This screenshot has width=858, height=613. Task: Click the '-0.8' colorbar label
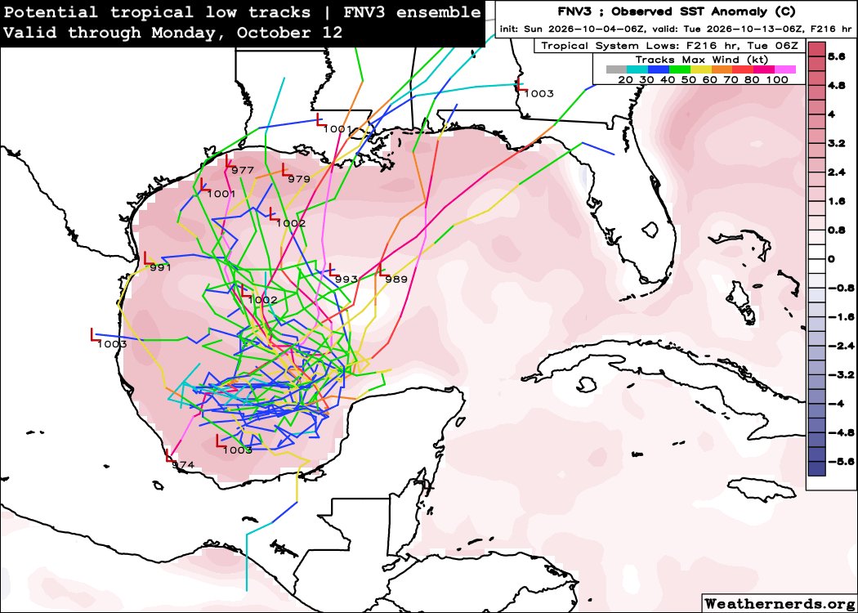tap(841, 289)
